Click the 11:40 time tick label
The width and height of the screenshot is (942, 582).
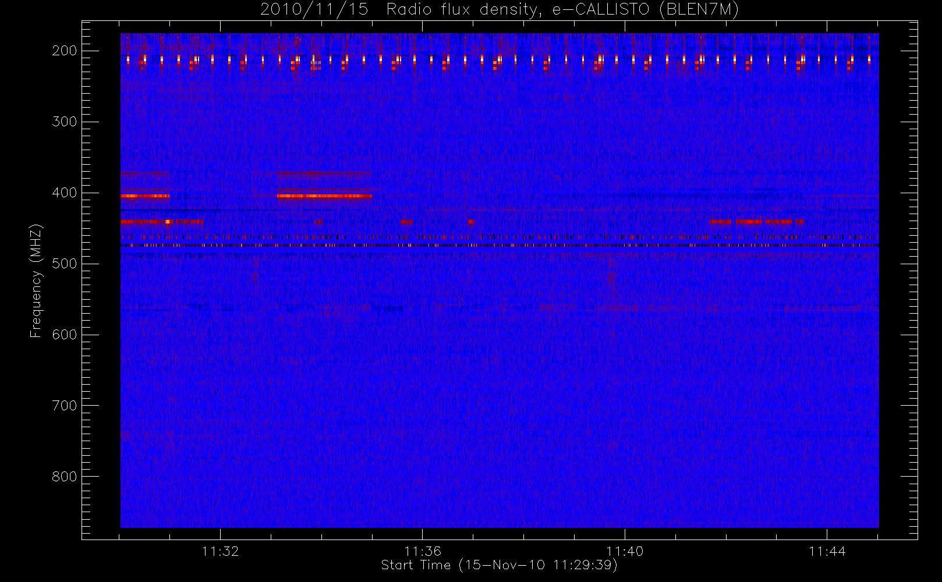point(625,551)
